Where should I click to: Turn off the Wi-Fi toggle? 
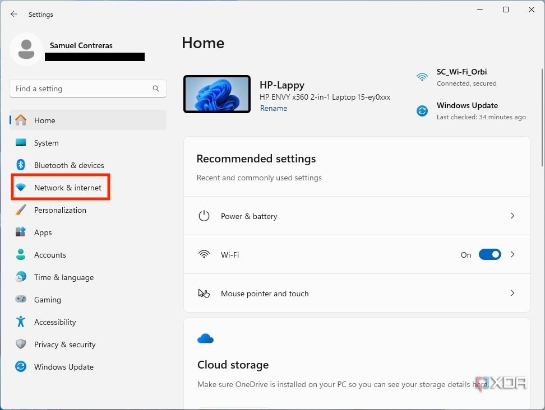(489, 254)
